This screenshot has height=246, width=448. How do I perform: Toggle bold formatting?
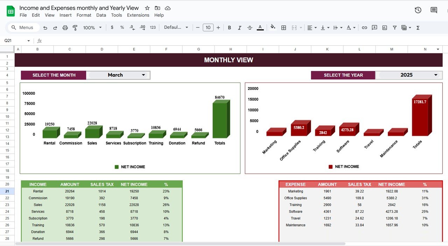coord(230,28)
